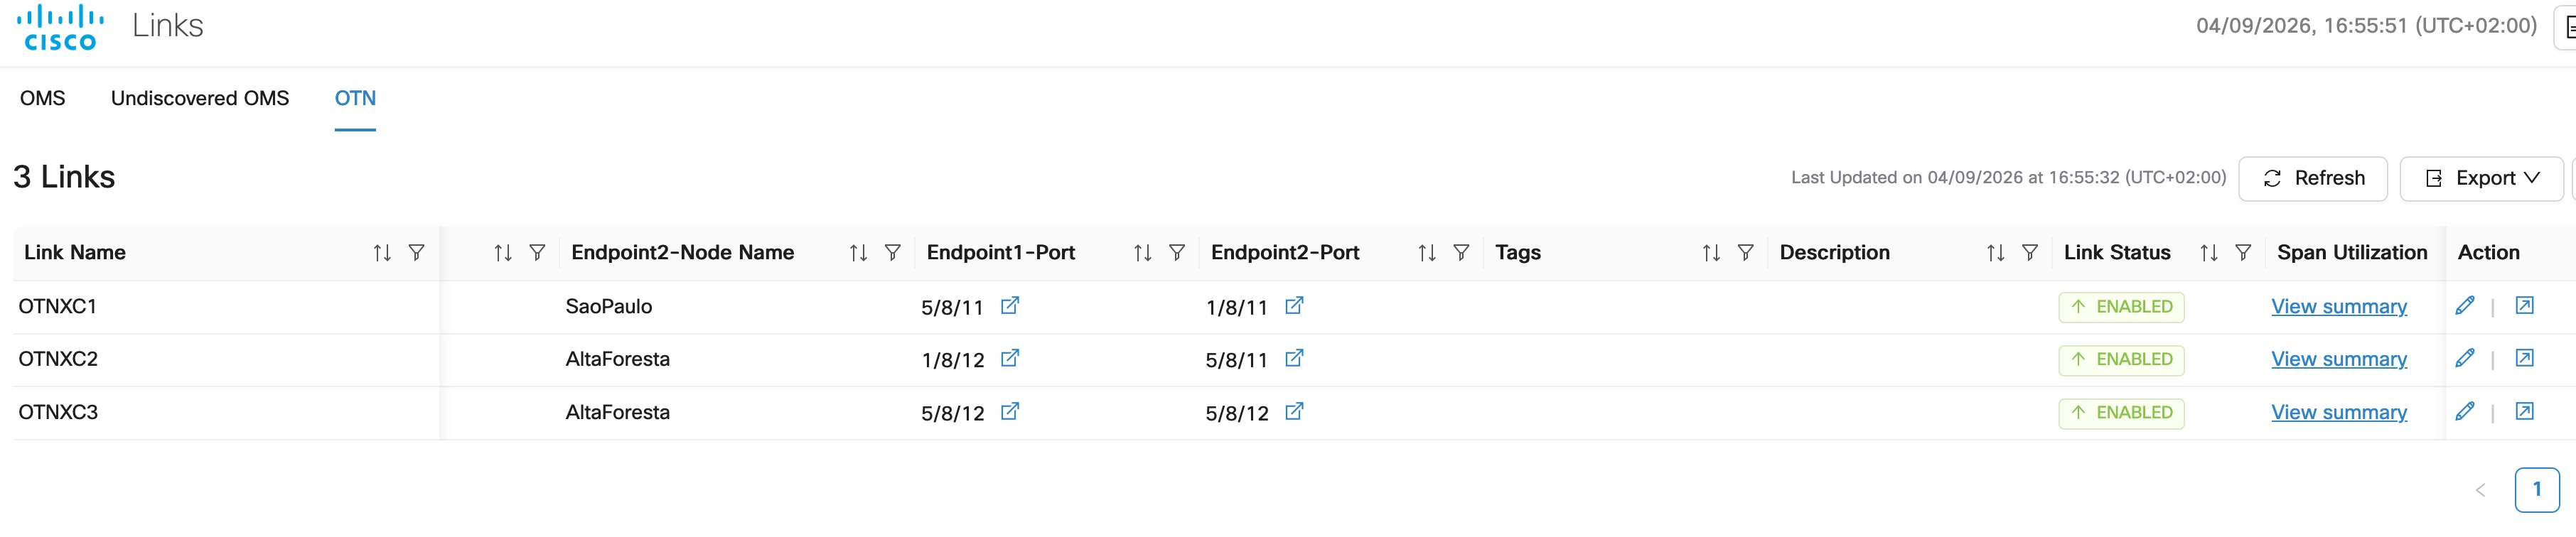Open Endpoint1-Port 5/8/11 external link icon

[x=1010, y=306]
